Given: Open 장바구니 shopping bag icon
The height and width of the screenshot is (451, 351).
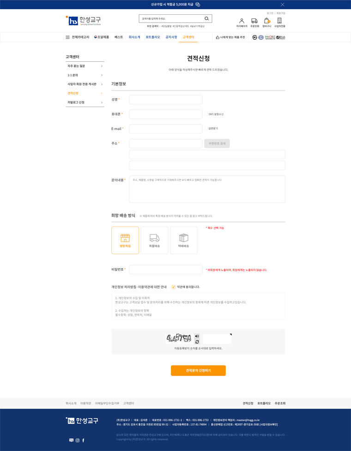Looking at the screenshot, I should [x=266, y=21].
